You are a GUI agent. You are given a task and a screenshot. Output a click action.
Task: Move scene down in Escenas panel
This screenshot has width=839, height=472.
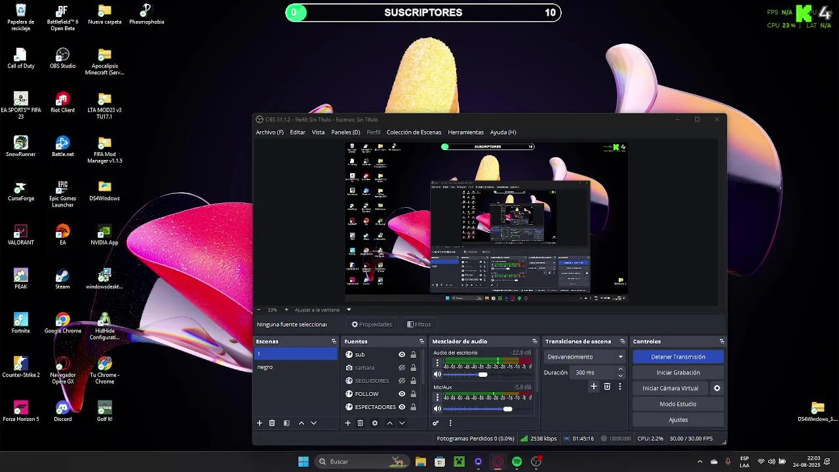click(313, 423)
